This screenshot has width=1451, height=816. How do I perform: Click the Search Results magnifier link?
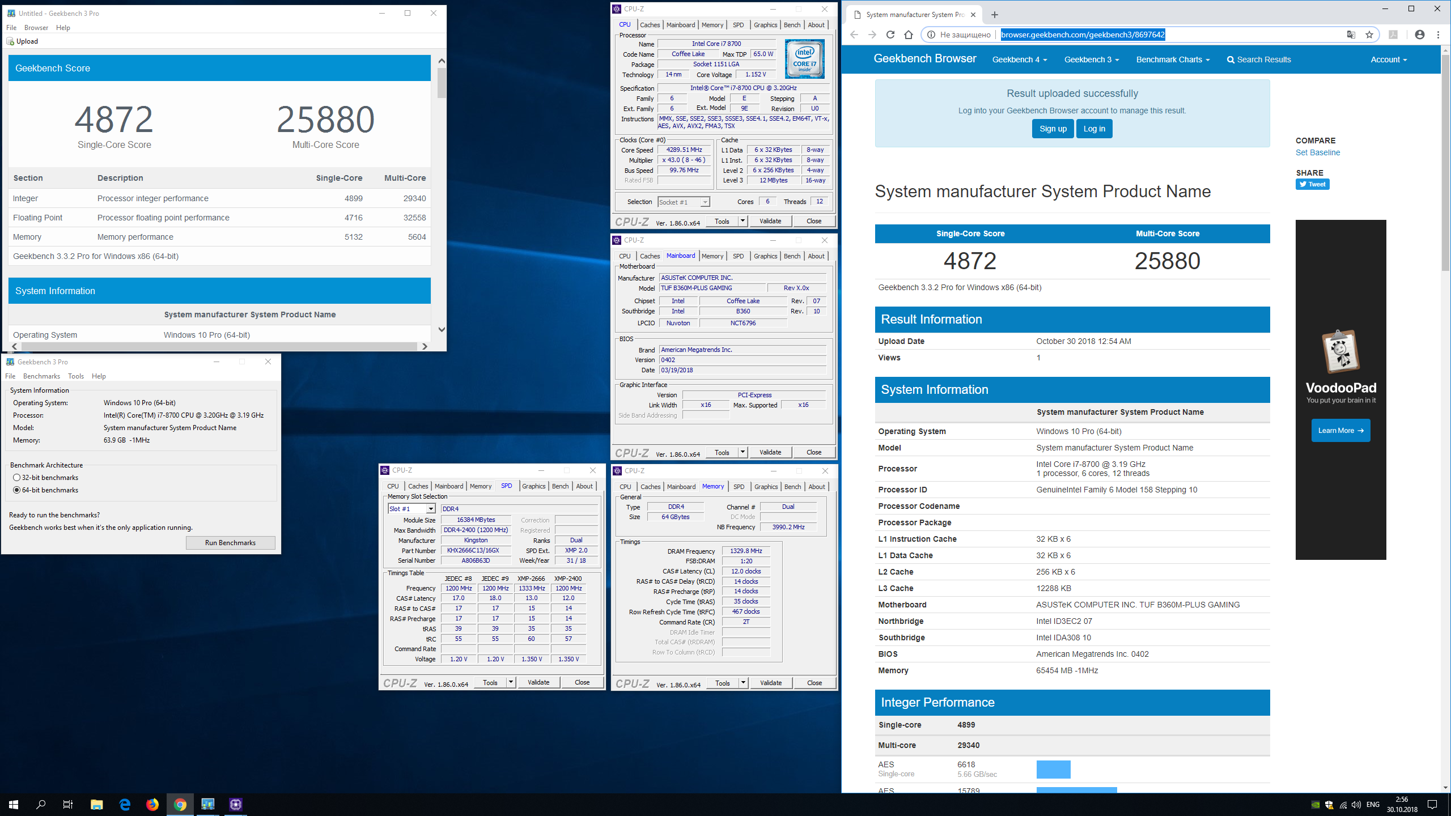pos(1259,59)
